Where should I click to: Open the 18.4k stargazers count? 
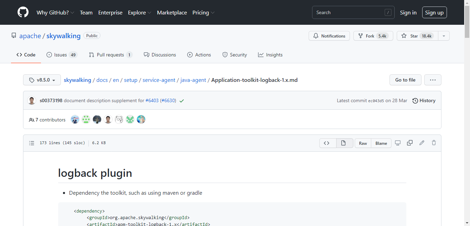pos(427,36)
